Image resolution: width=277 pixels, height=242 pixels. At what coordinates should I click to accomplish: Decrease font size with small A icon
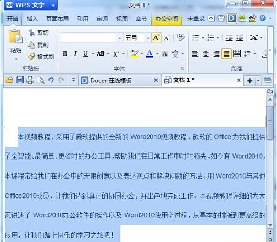click(167, 38)
